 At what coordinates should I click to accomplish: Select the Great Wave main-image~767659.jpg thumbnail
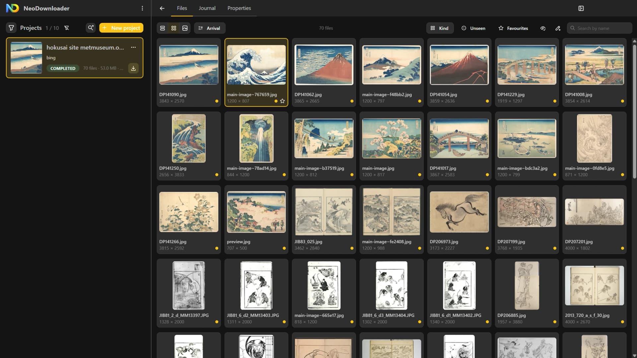coord(256,65)
